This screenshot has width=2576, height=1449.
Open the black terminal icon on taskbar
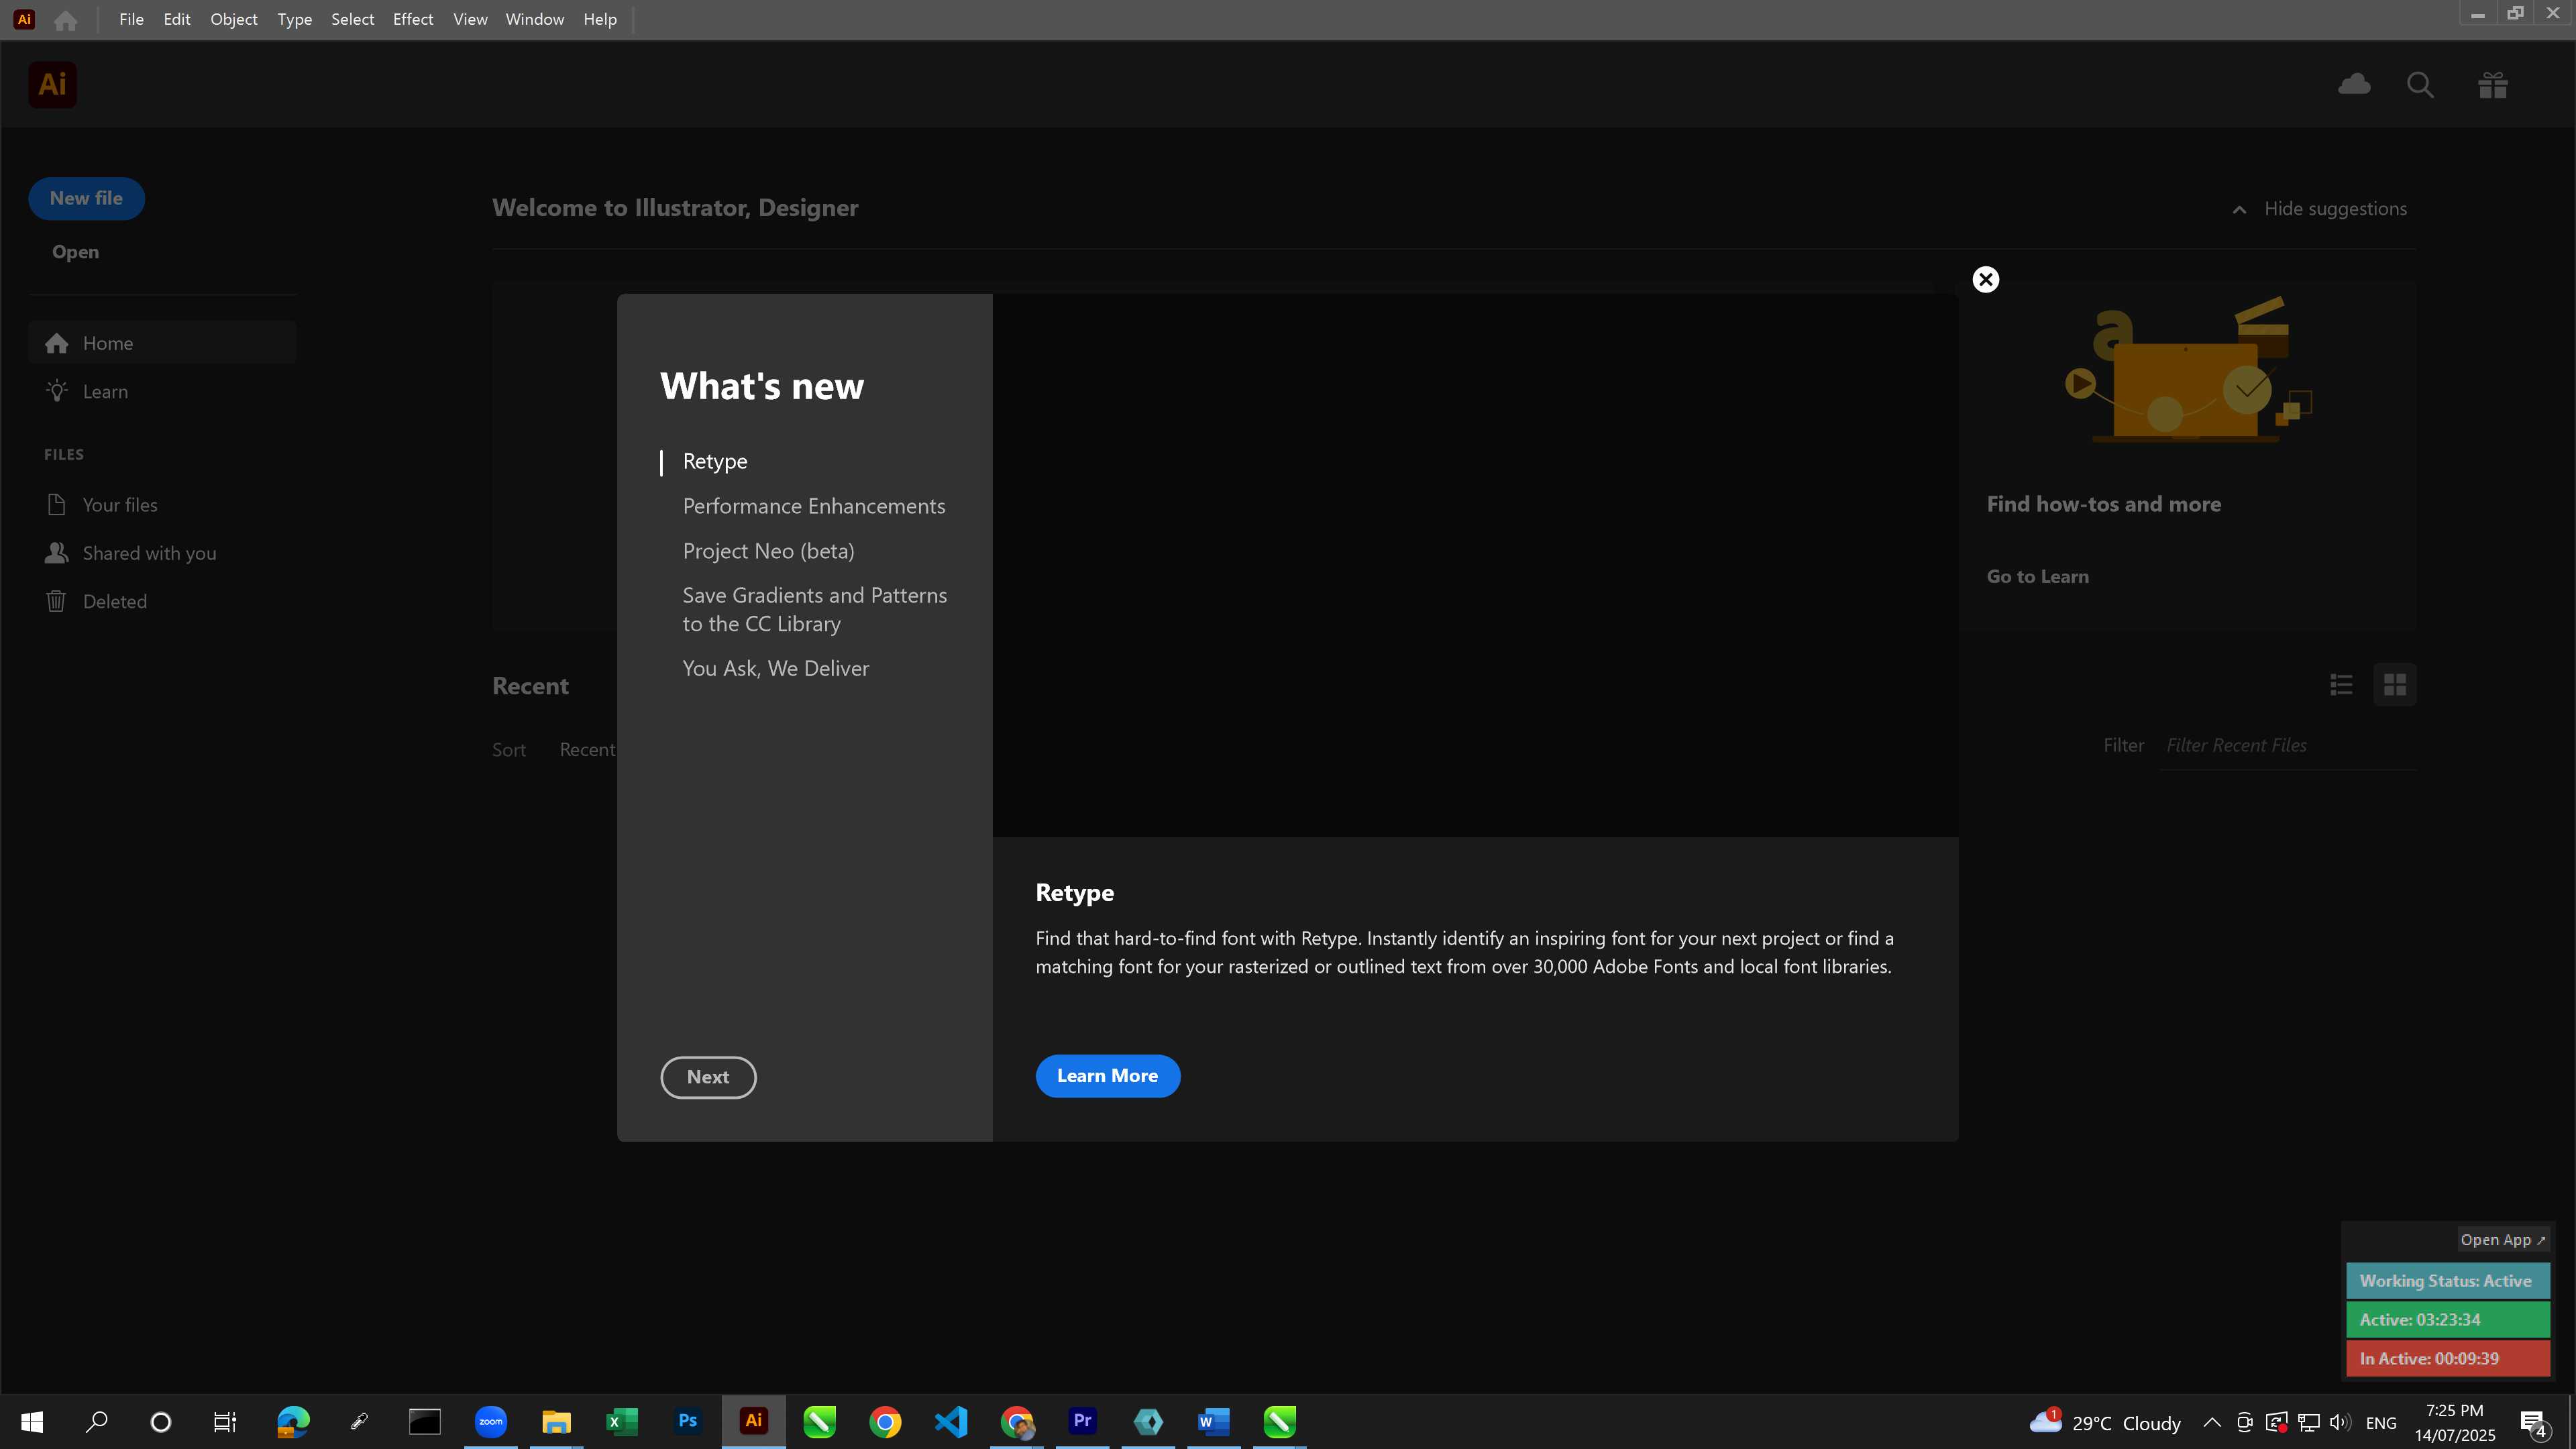pyautogui.click(x=425, y=1422)
